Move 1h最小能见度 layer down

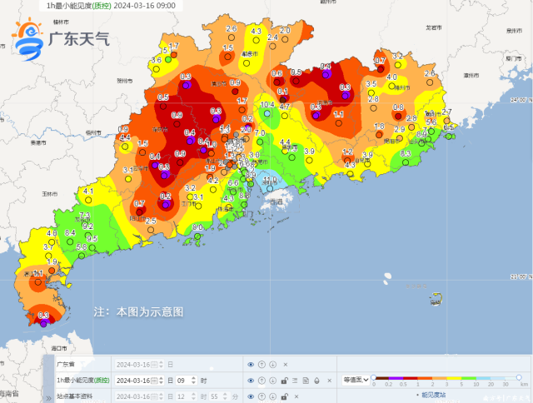click(x=272, y=381)
